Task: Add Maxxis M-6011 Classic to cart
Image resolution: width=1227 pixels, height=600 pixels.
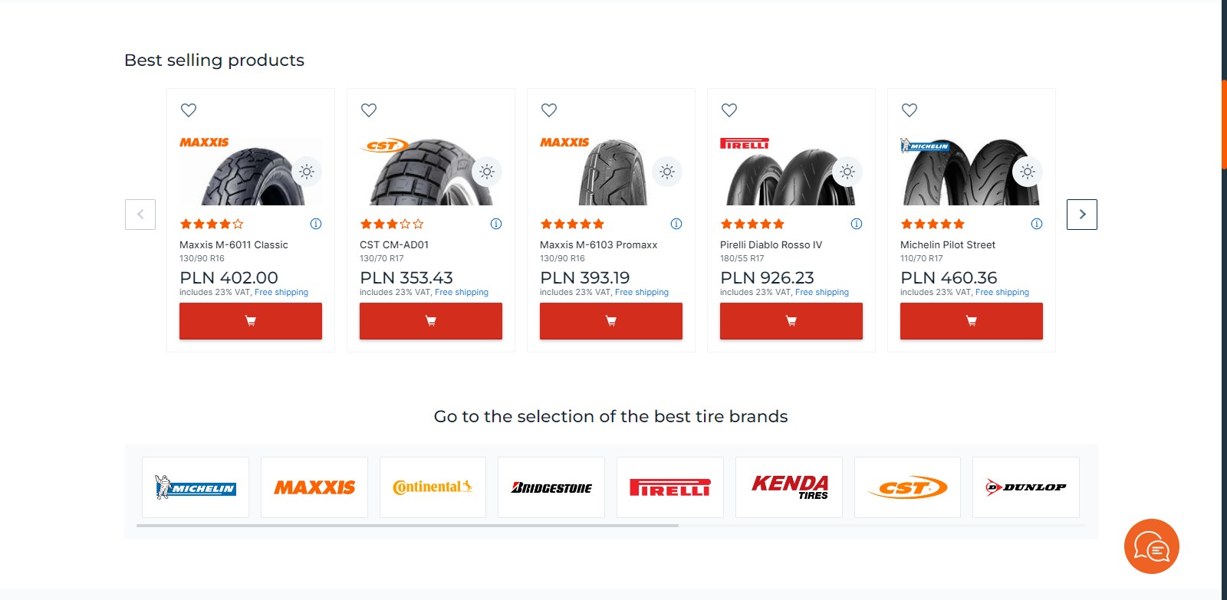Action: [251, 321]
